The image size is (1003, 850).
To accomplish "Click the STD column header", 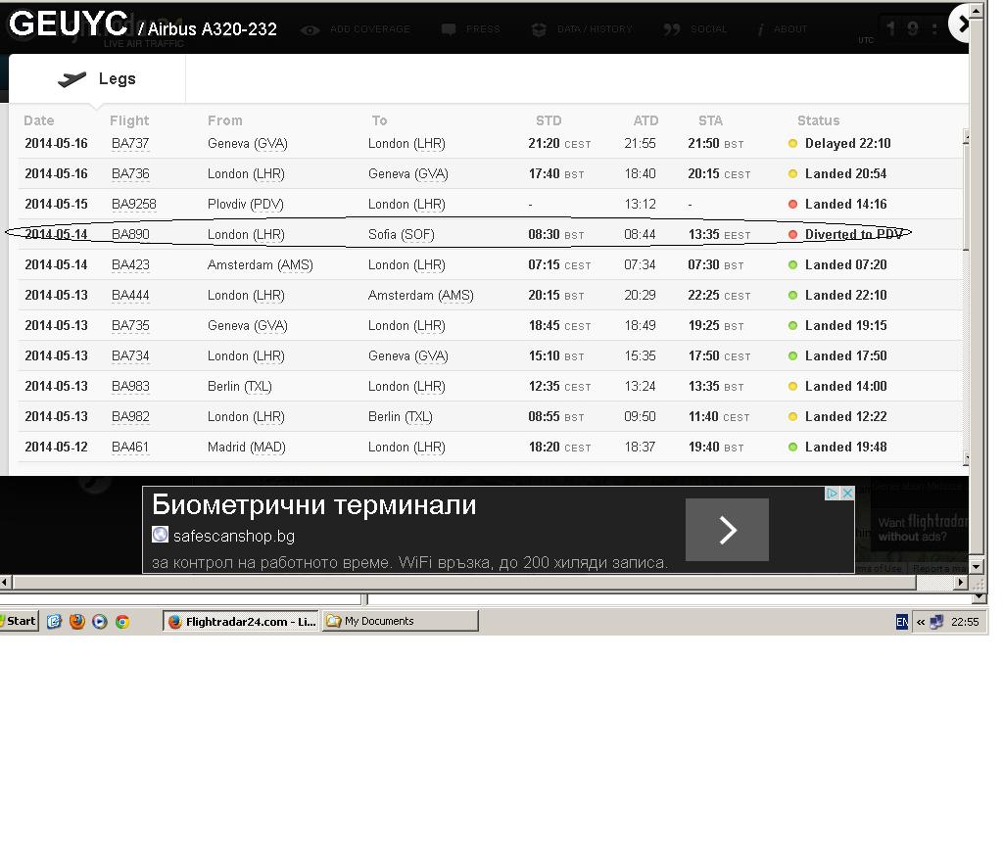I will pos(549,120).
